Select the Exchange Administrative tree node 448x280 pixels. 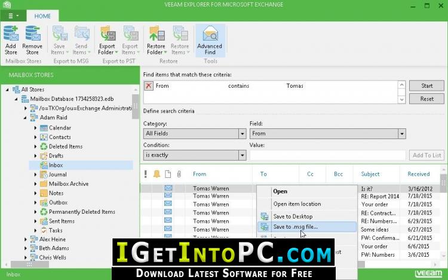coord(85,109)
